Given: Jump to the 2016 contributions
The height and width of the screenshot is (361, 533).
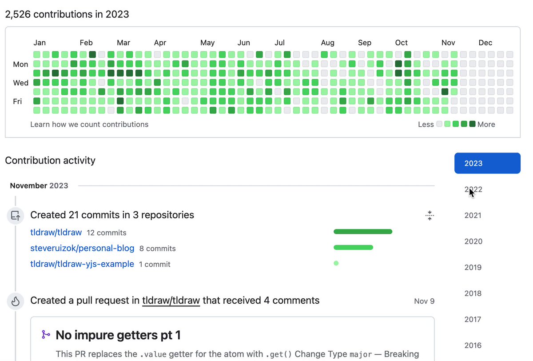Looking at the screenshot, I should pyautogui.click(x=473, y=345).
